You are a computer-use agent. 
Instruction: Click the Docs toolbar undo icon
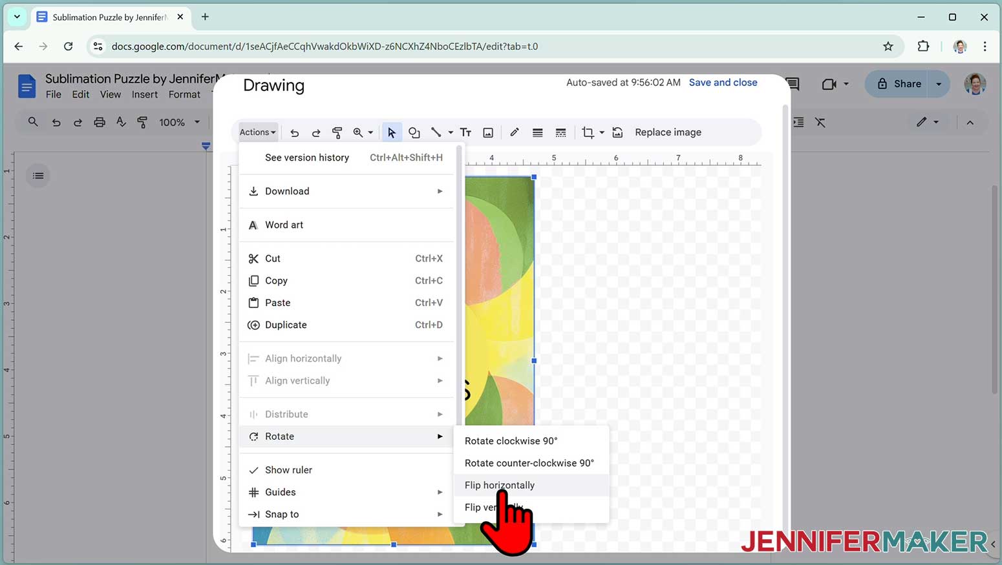coord(56,122)
